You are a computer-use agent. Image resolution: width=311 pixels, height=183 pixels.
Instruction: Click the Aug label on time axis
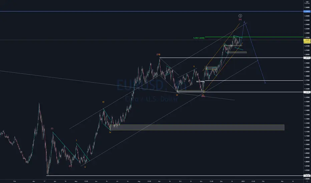pos(139,181)
